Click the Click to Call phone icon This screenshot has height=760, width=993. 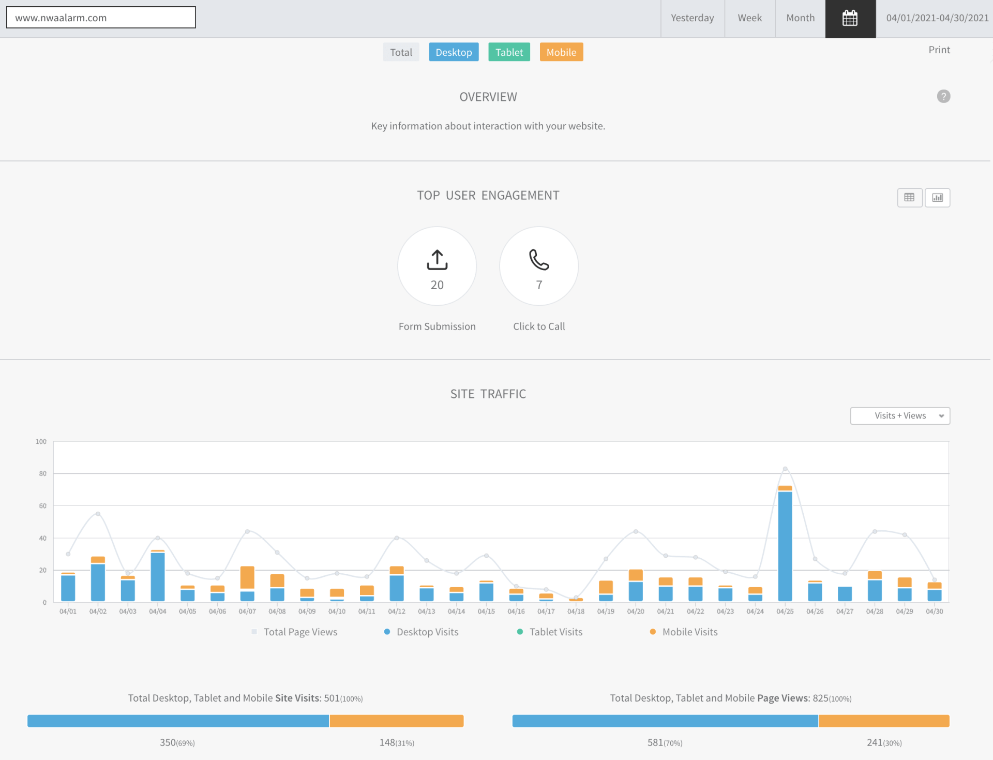tap(539, 260)
